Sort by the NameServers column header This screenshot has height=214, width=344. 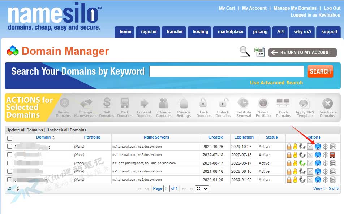[156, 137]
